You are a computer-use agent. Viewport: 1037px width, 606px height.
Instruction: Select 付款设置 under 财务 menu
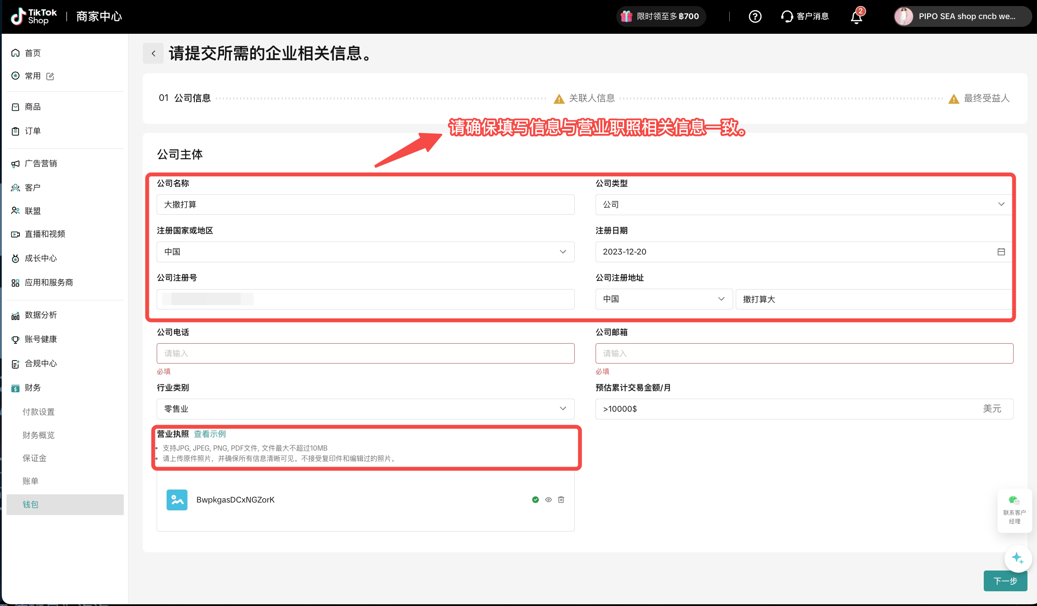(x=39, y=412)
